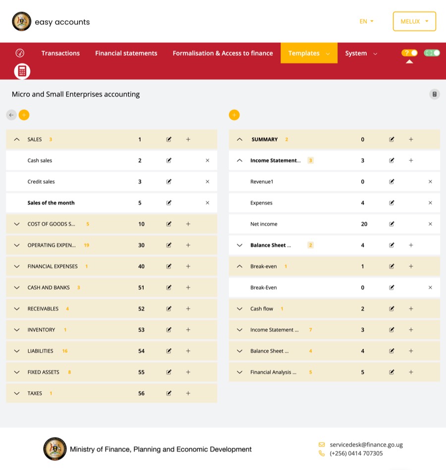This screenshot has height=470, width=446.
Task: Delete Sales of the month row
Action: 208,203
